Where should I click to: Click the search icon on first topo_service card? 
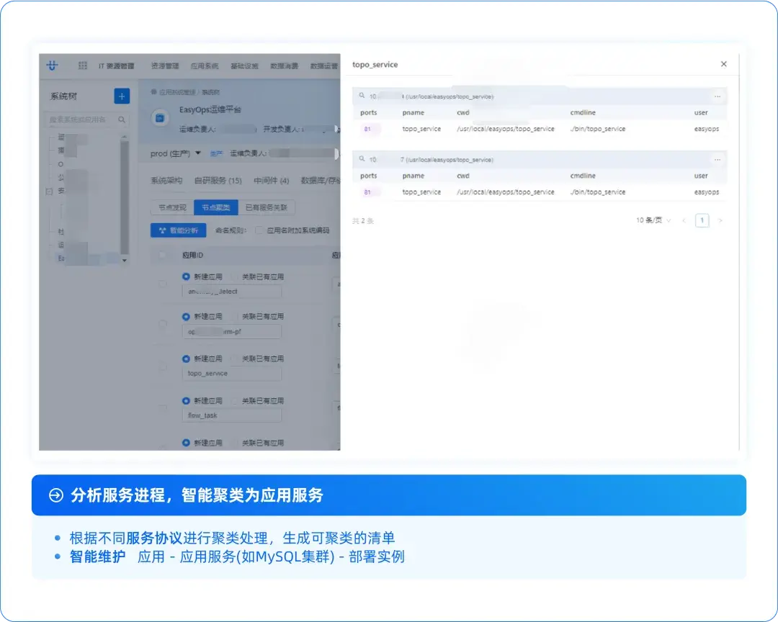[x=361, y=94]
